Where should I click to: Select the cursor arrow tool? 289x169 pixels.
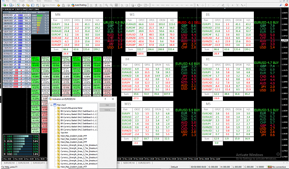coord(197,5)
